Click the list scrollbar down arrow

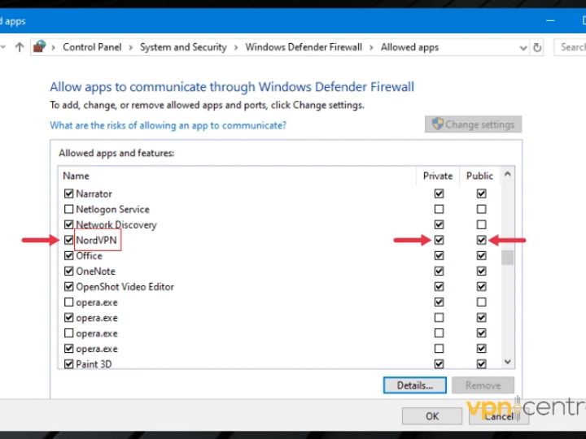coord(508,361)
